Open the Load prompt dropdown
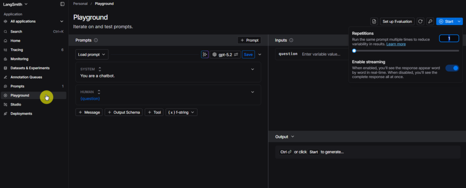 [92, 54]
